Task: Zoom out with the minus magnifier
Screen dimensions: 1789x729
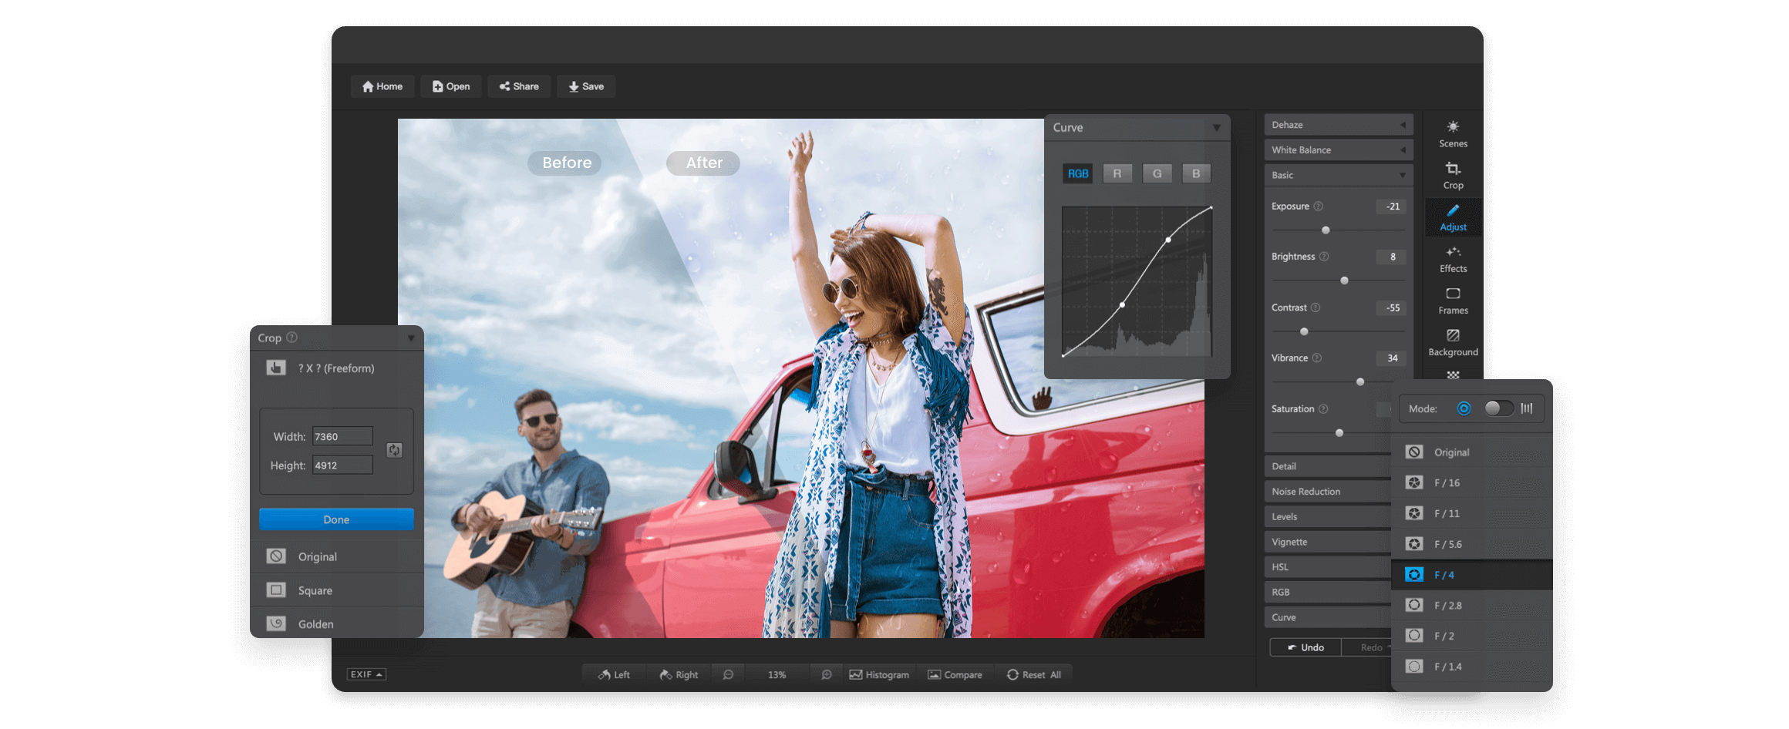Action: point(729,674)
